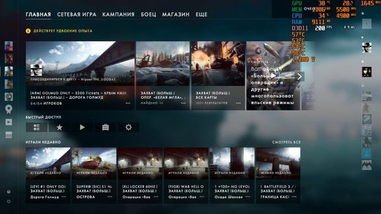
Task: Select the brown game tile above the round emblem
Action: coord(9,84)
